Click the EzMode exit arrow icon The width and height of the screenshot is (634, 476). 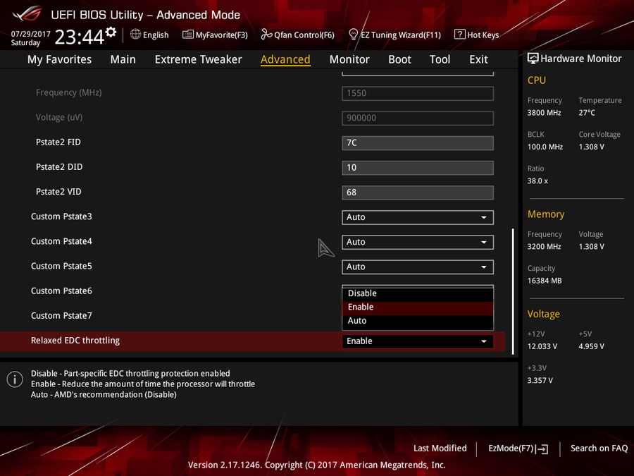[542, 448]
